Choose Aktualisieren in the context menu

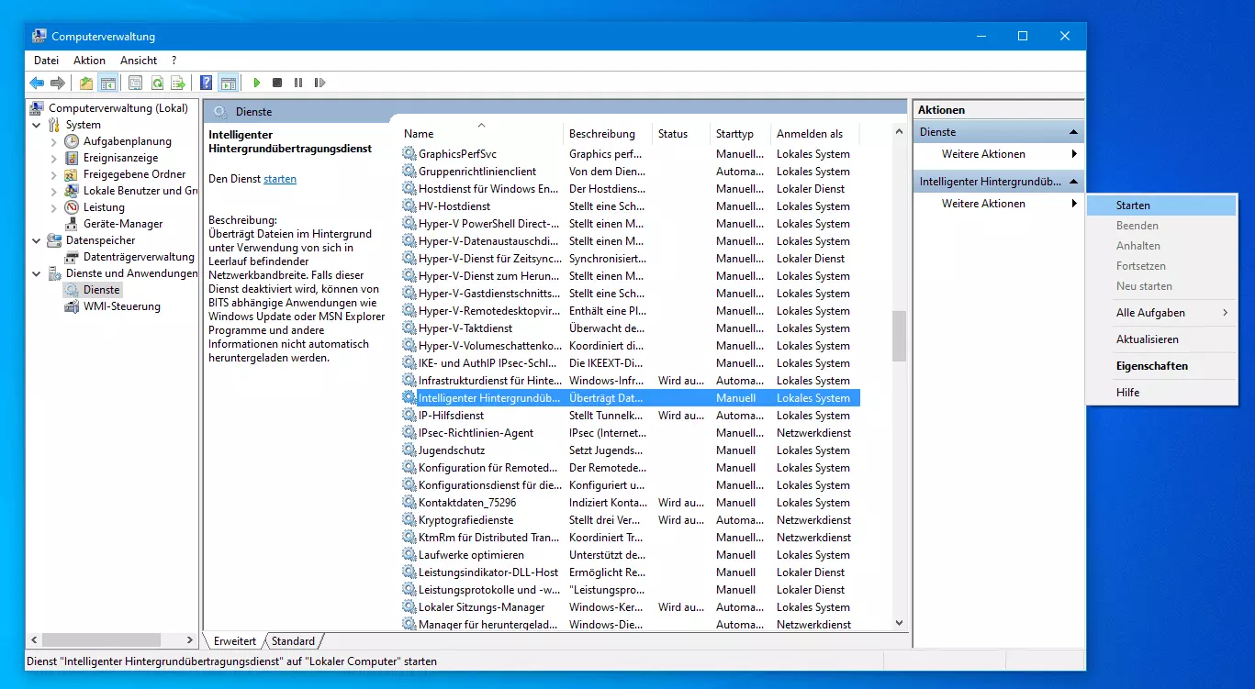point(1161,339)
